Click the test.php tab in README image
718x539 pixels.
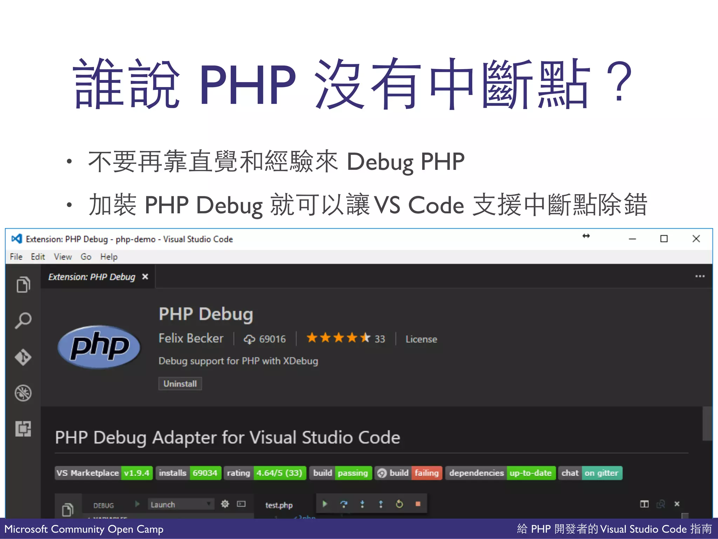tap(279, 505)
